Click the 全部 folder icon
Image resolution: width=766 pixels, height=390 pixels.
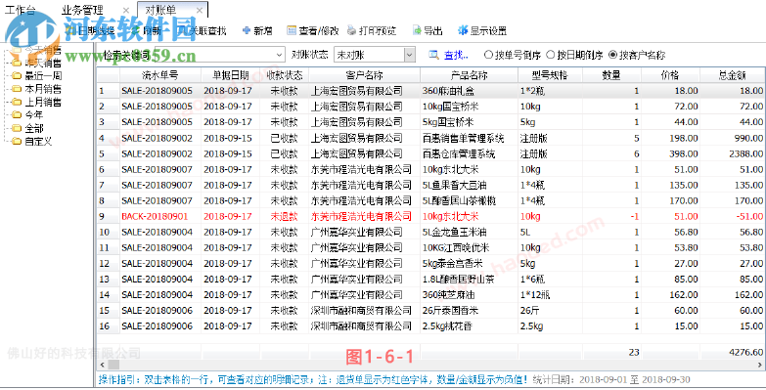17,128
